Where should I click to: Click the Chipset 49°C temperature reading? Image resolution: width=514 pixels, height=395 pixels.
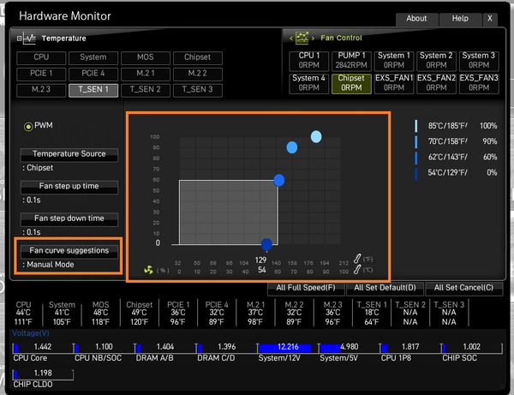(x=140, y=313)
